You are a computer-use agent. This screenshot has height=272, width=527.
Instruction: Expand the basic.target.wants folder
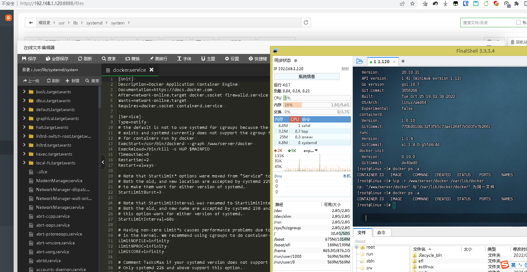24,91
